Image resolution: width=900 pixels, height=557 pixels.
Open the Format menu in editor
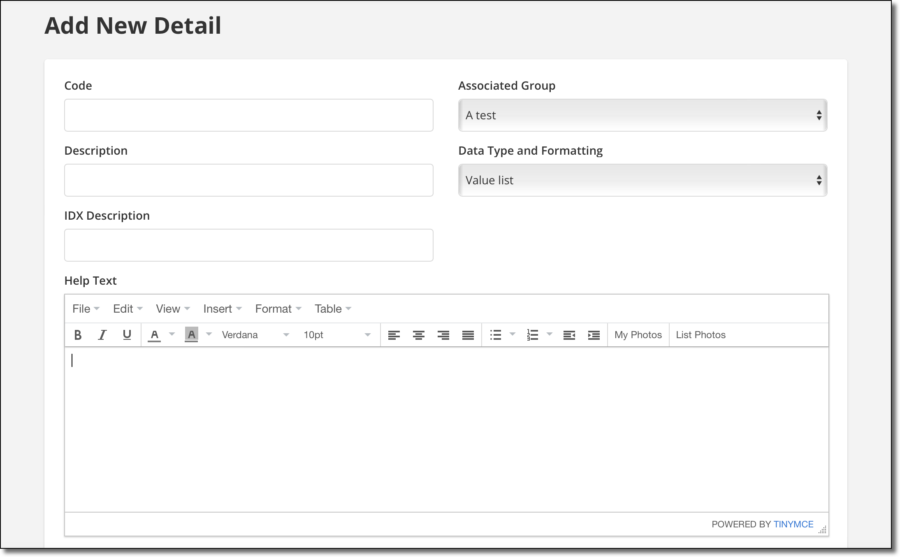point(278,309)
